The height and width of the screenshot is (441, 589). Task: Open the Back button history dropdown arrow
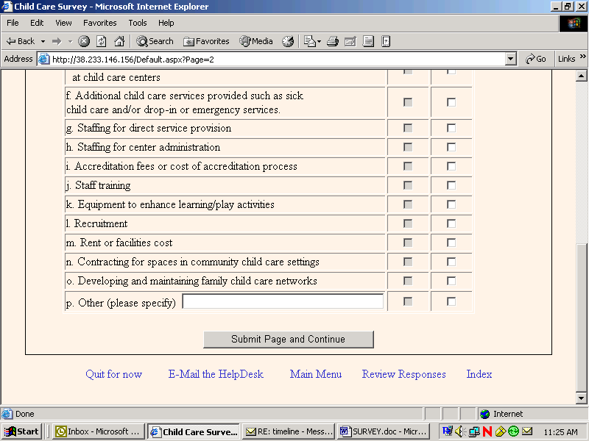pos(43,41)
